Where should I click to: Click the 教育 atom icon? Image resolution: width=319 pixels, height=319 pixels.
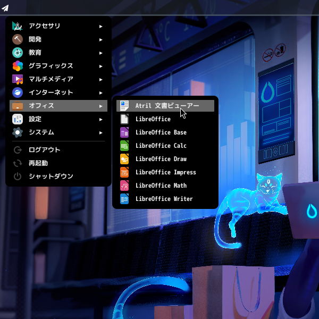pos(18,53)
